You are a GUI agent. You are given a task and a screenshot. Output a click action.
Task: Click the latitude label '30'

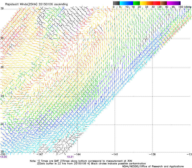coord(2,9)
